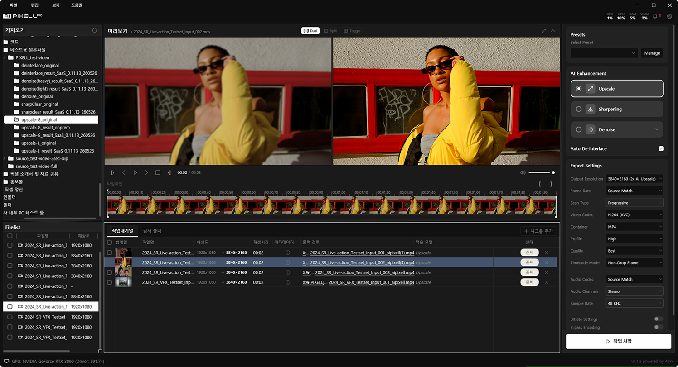Open the settings gear icon
The height and width of the screenshot is (367, 678).
pos(669,16)
